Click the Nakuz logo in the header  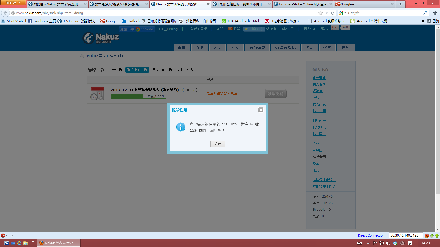click(101, 38)
